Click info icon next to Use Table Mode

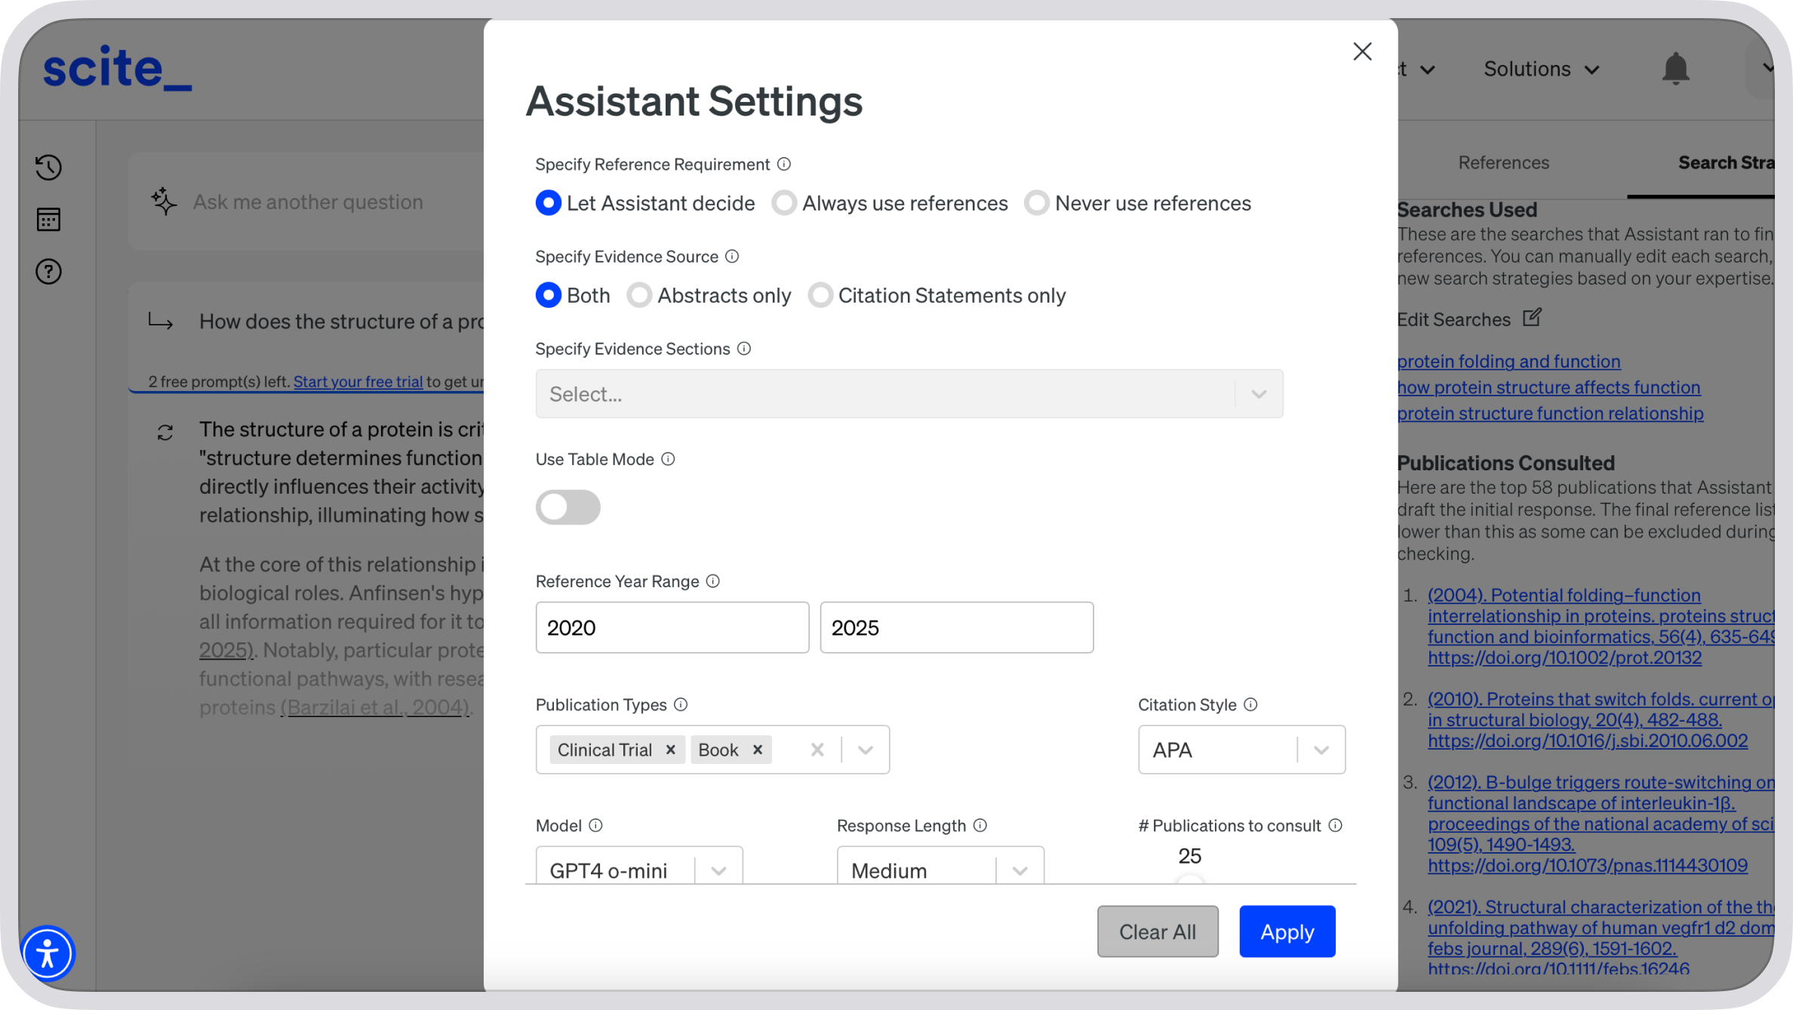(668, 459)
